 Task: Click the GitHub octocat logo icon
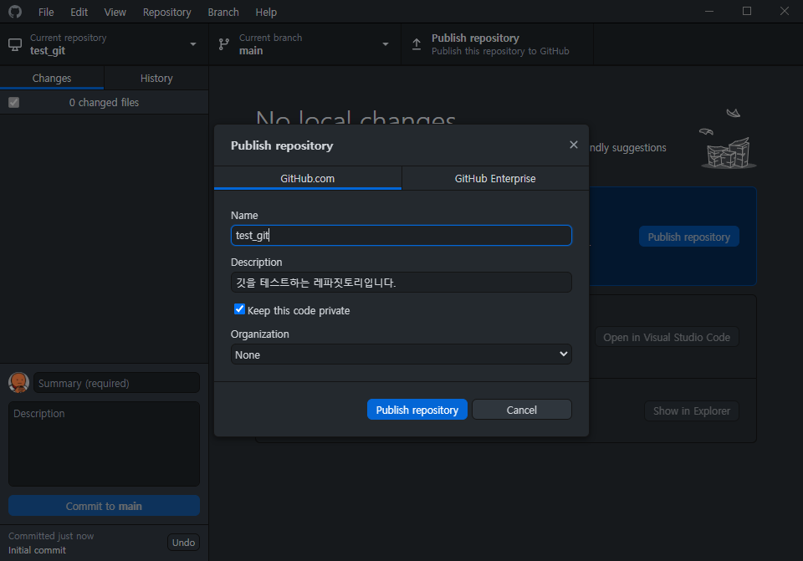tap(15, 11)
